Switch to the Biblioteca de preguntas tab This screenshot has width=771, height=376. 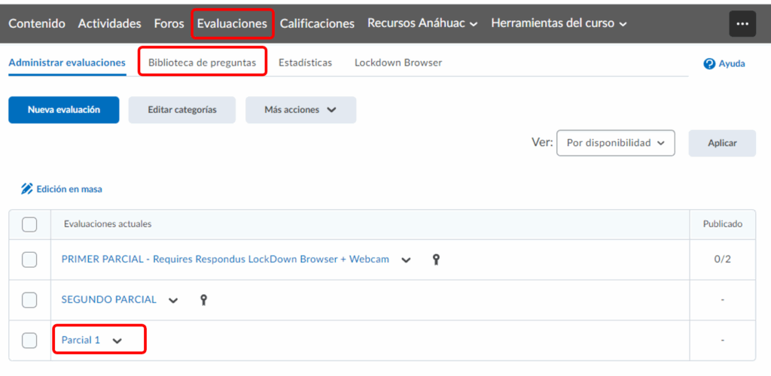click(203, 62)
